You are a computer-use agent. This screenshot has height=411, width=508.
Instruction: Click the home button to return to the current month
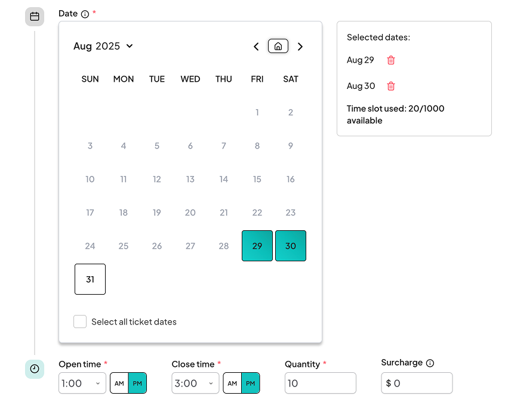tap(278, 47)
